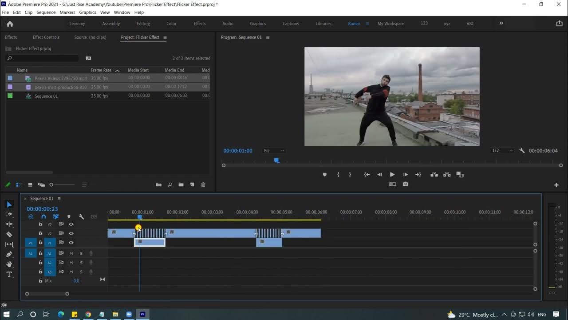Hide track V3 output eye
The height and width of the screenshot is (320, 568).
tap(71, 224)
